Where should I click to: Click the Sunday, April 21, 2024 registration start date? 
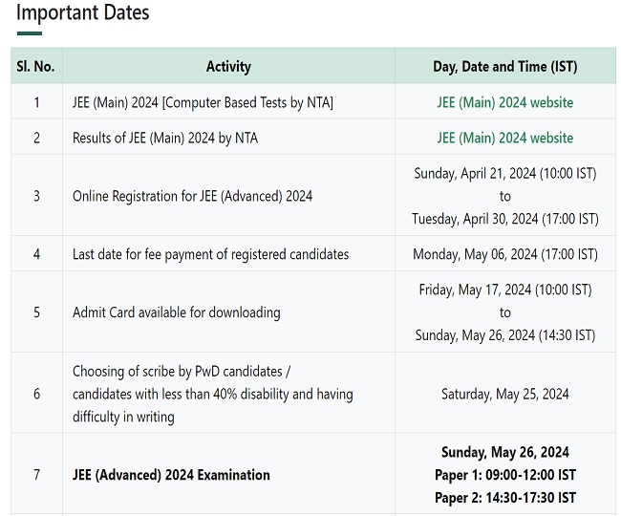(504, 174)
